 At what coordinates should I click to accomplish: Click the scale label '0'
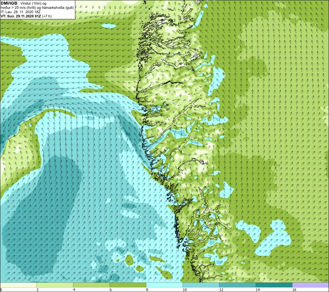1,290
